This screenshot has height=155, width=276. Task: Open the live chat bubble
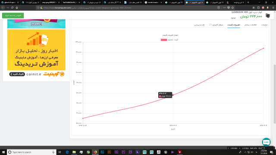click(267, 142)
